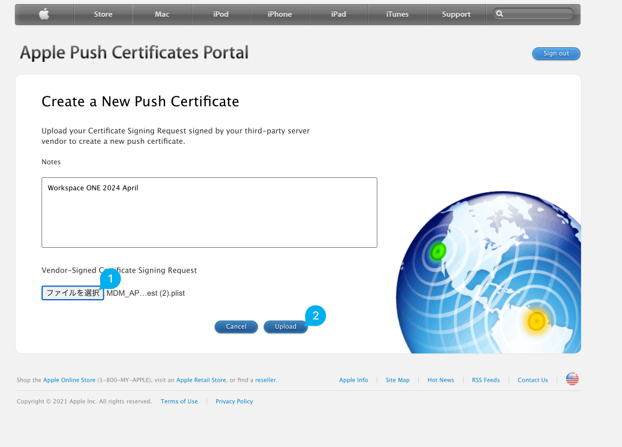Click the US flag region icon
Viewport: 622px width, 447px height.
[x=572, y=379]
